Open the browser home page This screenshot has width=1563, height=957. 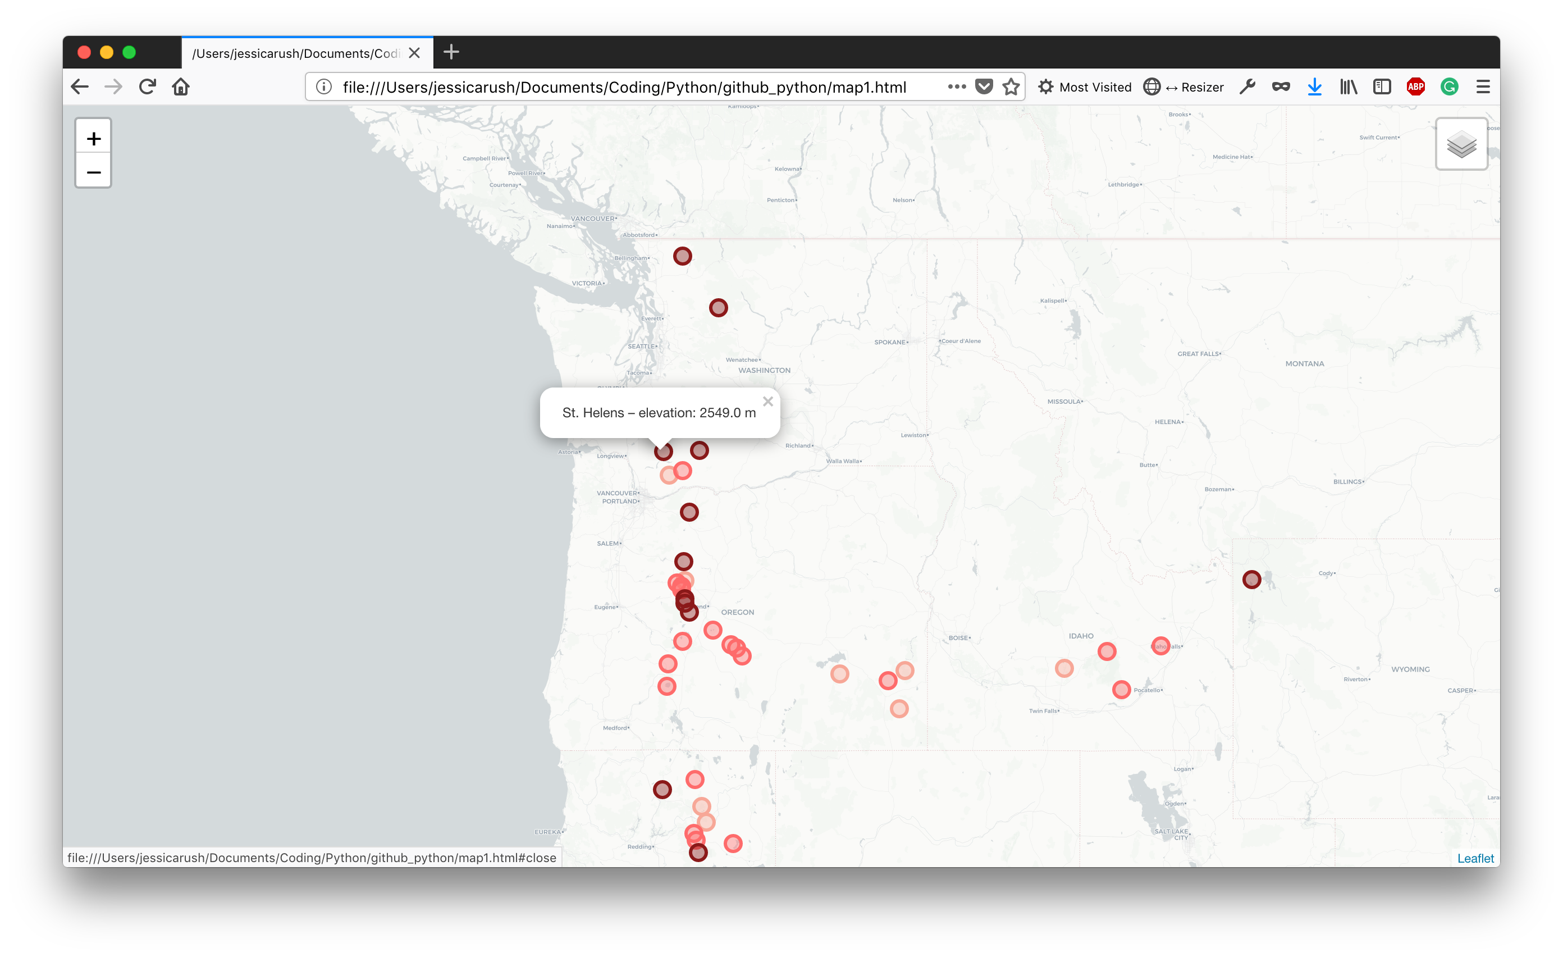181,87
